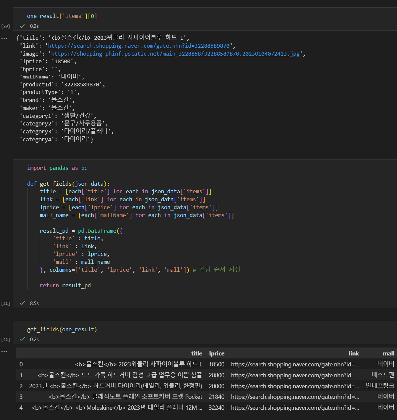Viewport: 397px width, 420px height.
Task: Click title cell containing '클래식노트 플레인 소프트커버'
Action: coord(125,397)
